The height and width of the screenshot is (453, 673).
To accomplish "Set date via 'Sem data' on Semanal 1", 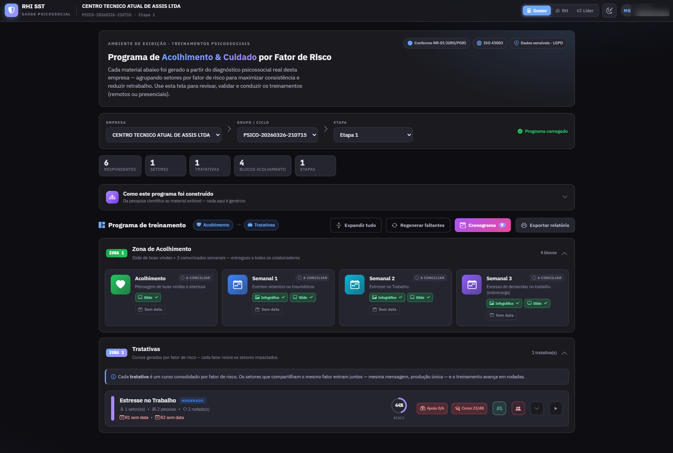I will [267, 310].
